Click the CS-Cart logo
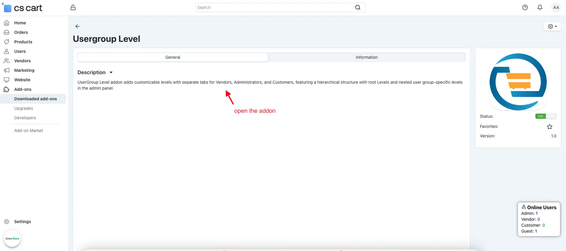This screenshot has width=566, height=251. pyautogui.click(x=23, y=7)
